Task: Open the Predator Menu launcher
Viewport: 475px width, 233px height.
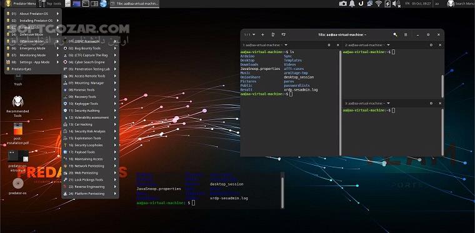Action: coord(20,4)
